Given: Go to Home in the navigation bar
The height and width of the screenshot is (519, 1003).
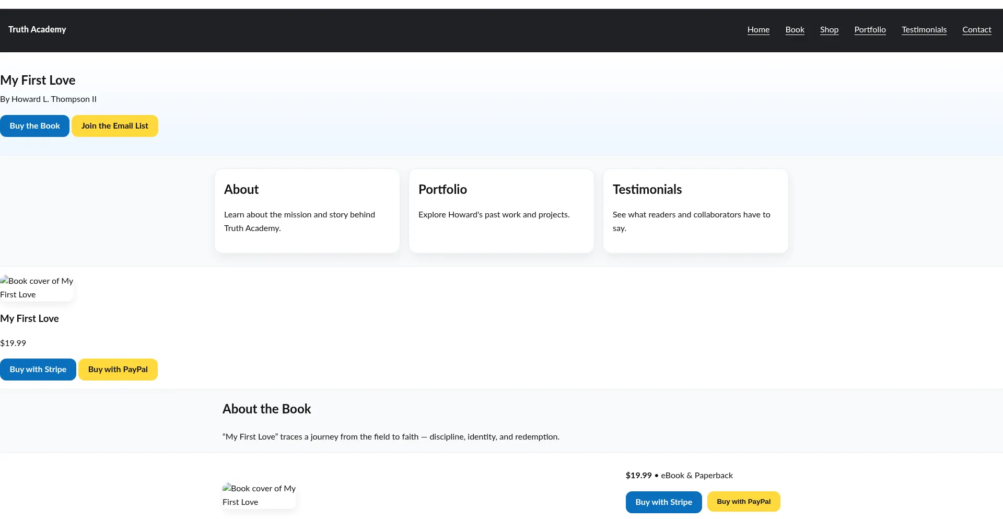Looking at the screenshot, I should 758,30.
